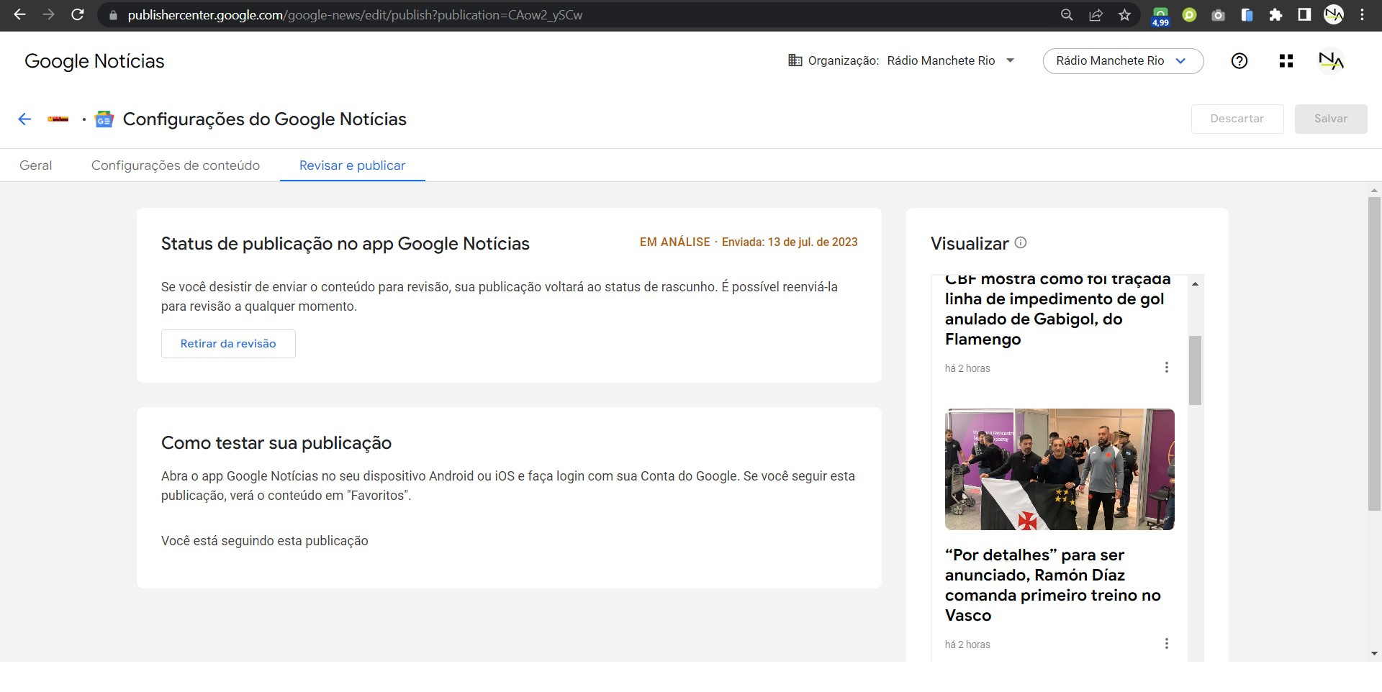Open the Rádio Manchete Rio publication selector
The image size is (1382, 692).
(1122, 61)
